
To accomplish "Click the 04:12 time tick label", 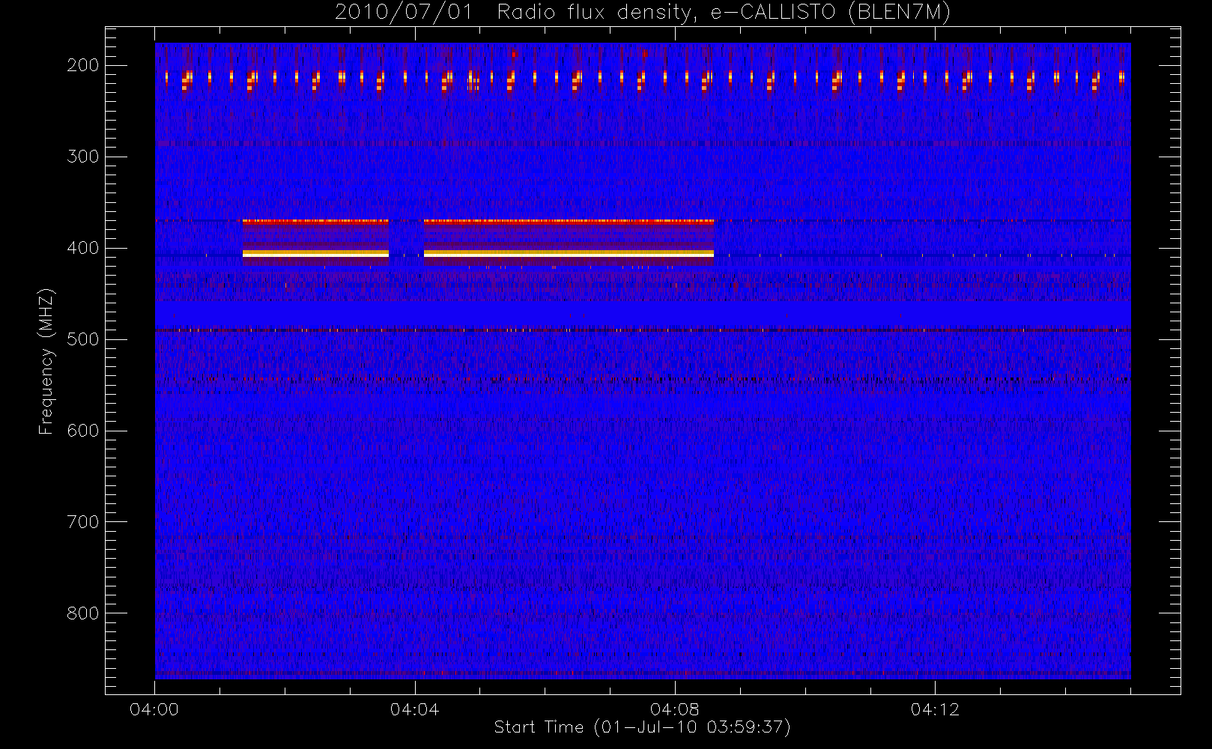I will pyautogui.click(x=935, y=709).
